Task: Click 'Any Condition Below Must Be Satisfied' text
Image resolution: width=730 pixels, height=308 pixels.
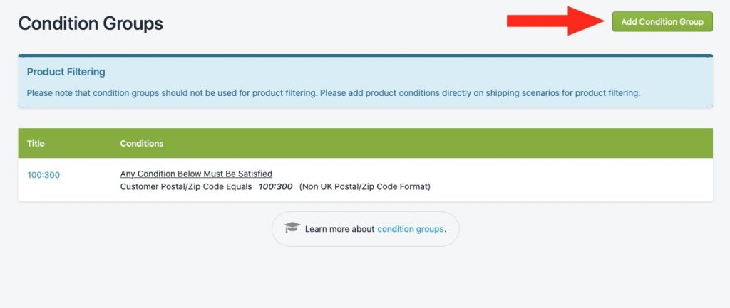Action: [196, 174]
